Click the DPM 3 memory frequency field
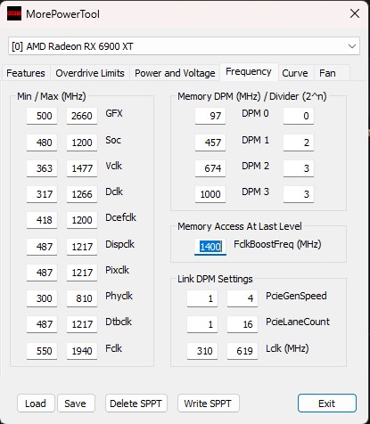Viewport: 370px width, 424px height. [x=210, y=194]
